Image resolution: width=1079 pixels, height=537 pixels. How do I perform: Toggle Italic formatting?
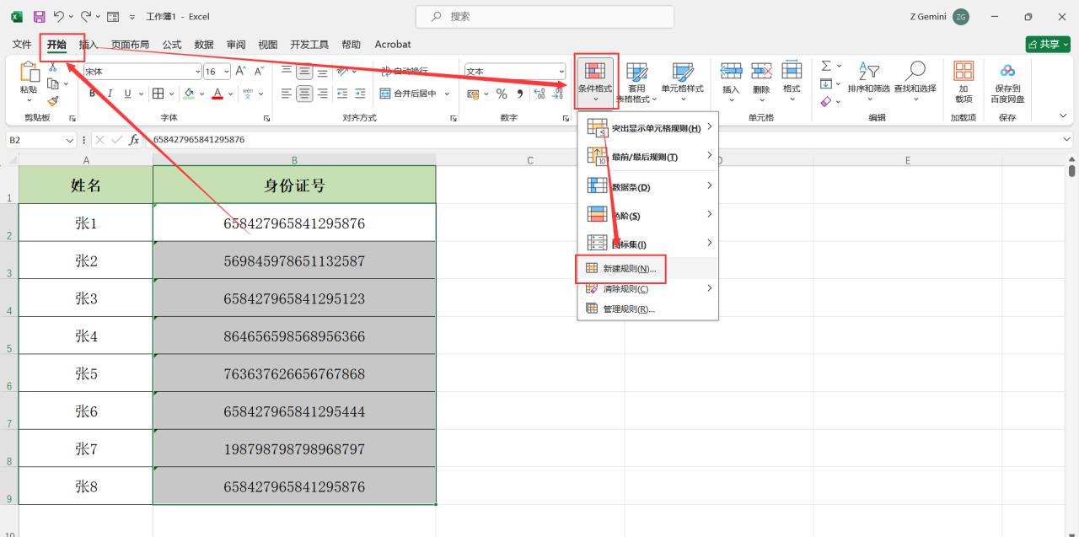110,94
